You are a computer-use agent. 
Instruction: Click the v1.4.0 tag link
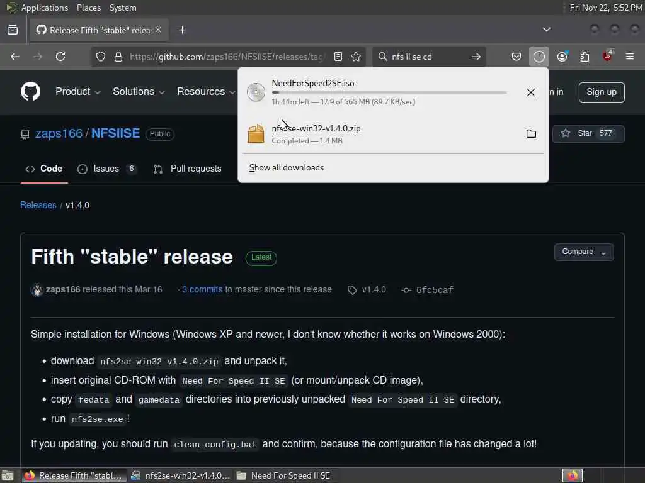click(x=374, y=289)
